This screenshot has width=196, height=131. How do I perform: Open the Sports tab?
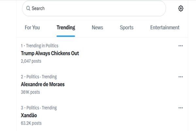coord(126,28)
